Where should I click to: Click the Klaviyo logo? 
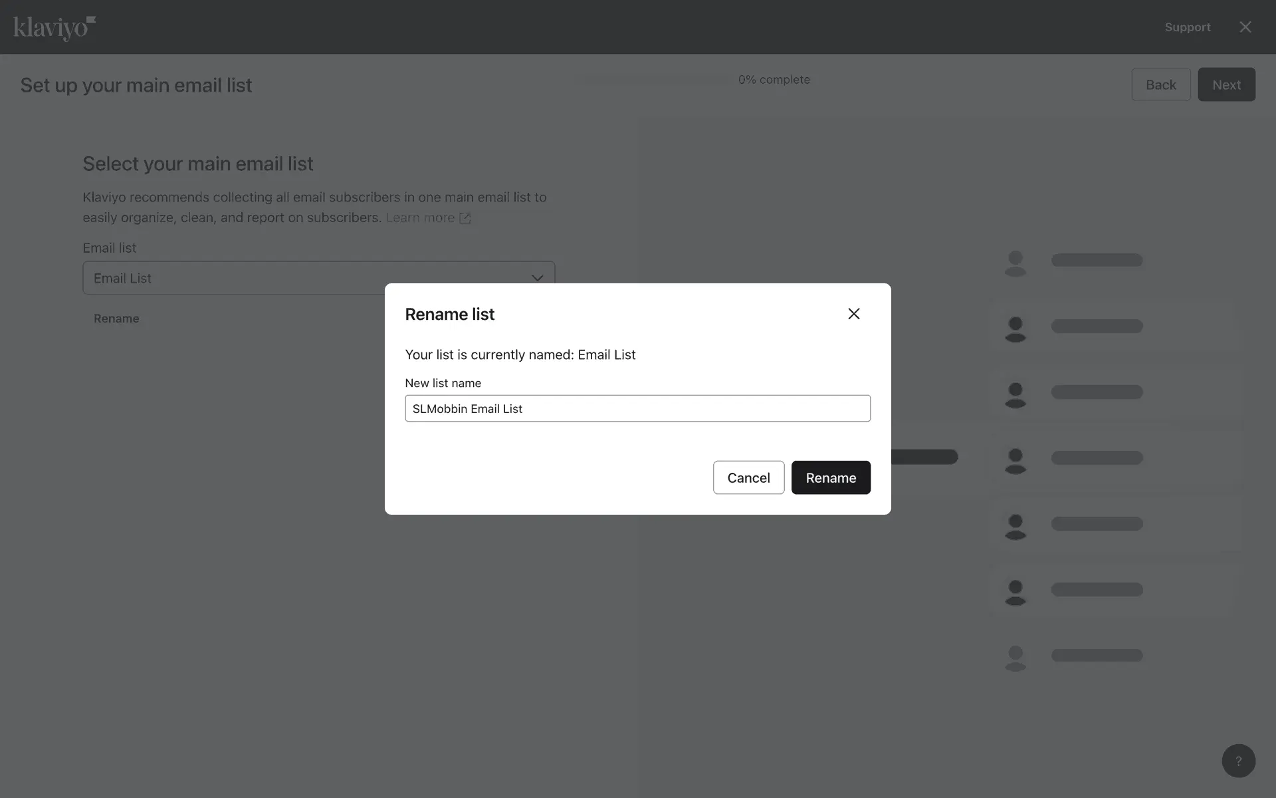point(54,28)
